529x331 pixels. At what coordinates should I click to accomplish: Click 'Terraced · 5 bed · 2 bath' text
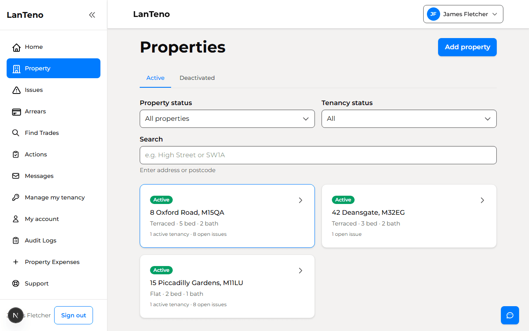click(184, 223)
